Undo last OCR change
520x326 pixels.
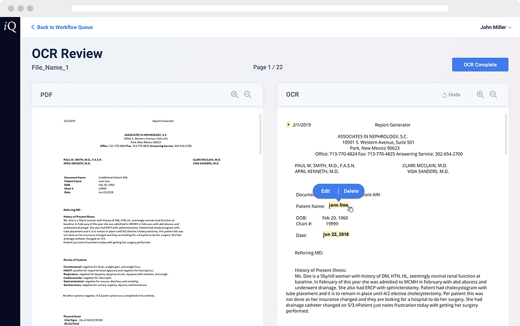451,95
